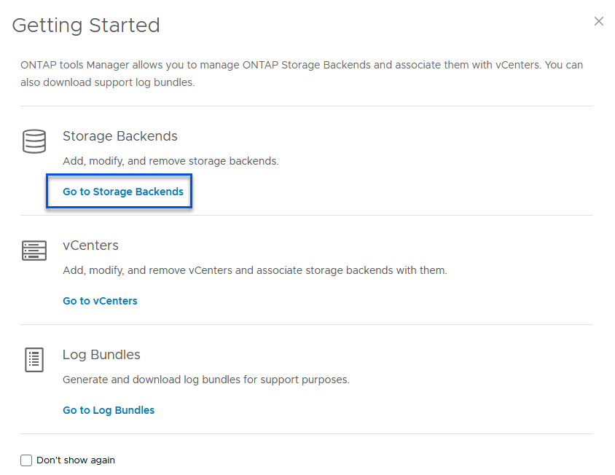The width and height of the screenshot is (615, 475).
Task: Click the Log Bundles document icon
Action: [x=34, y=360]
